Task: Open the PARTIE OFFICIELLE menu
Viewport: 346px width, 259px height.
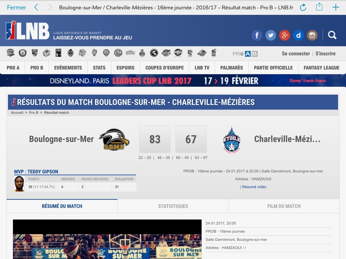Action: click(x=273, y=68)
